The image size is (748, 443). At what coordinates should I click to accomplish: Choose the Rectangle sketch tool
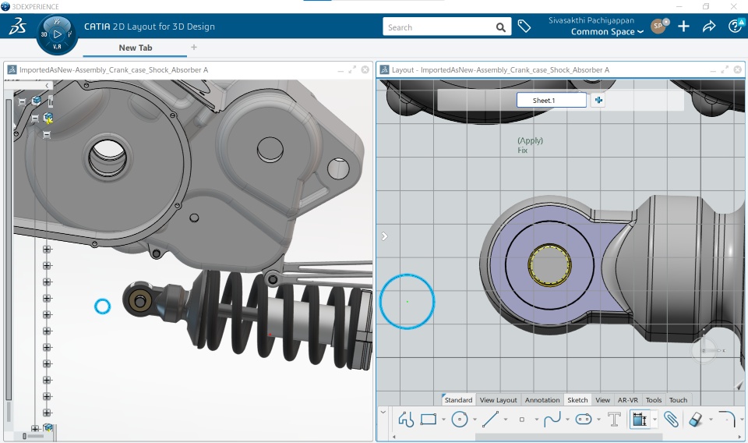click(x=428, y=420)
